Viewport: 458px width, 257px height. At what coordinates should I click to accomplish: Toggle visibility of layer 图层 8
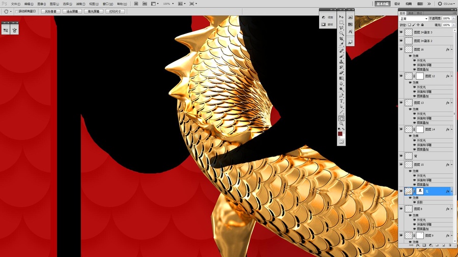pos(401,209)
